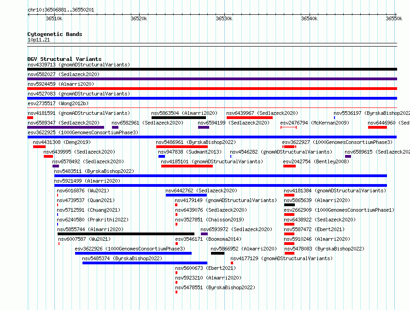Click the 36540k ruler position
This screenshot has width=410, height=310.
point(309,18)
